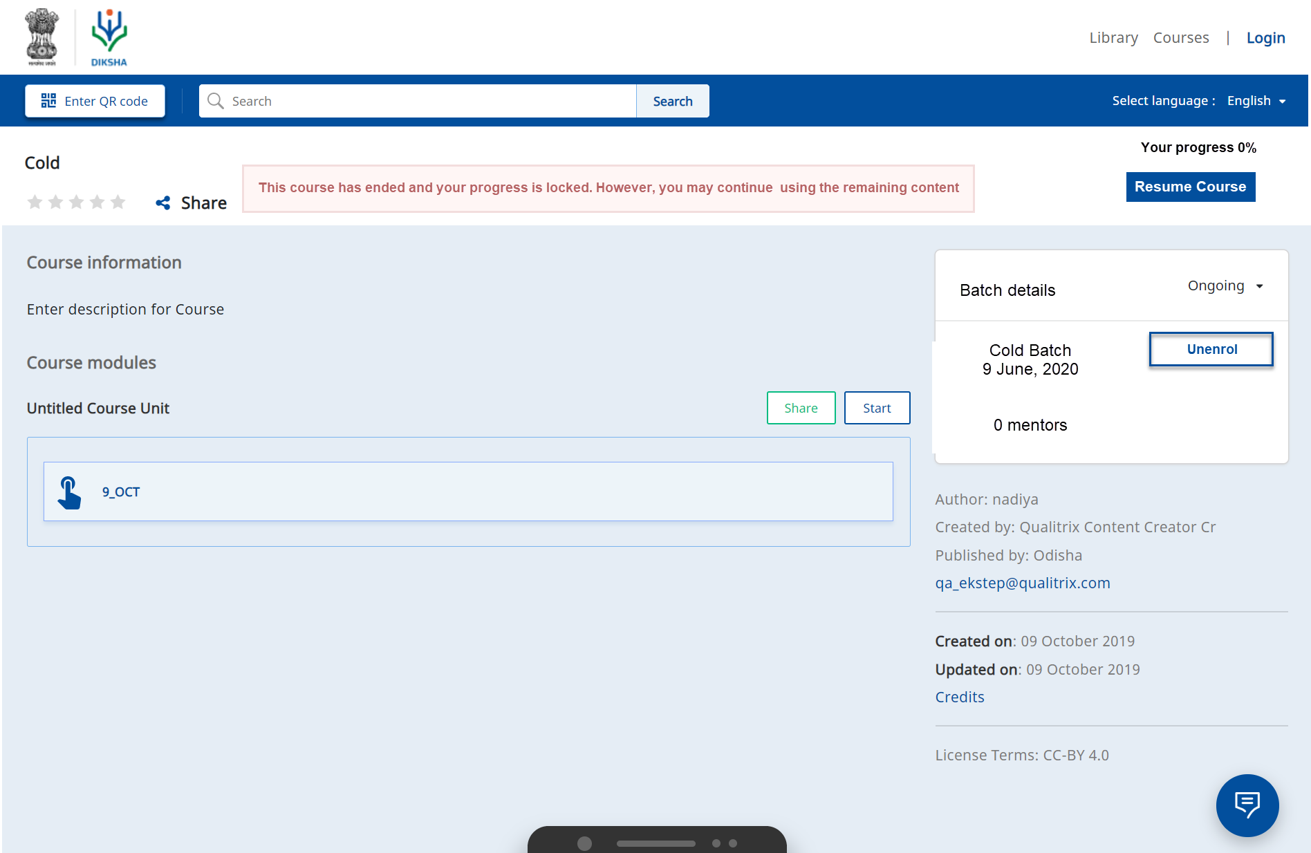Viewport: 1311px width, 853px height.
Task: Start the Untitled Course Unit
Action: pyautogui.click(x=877, y=408)
